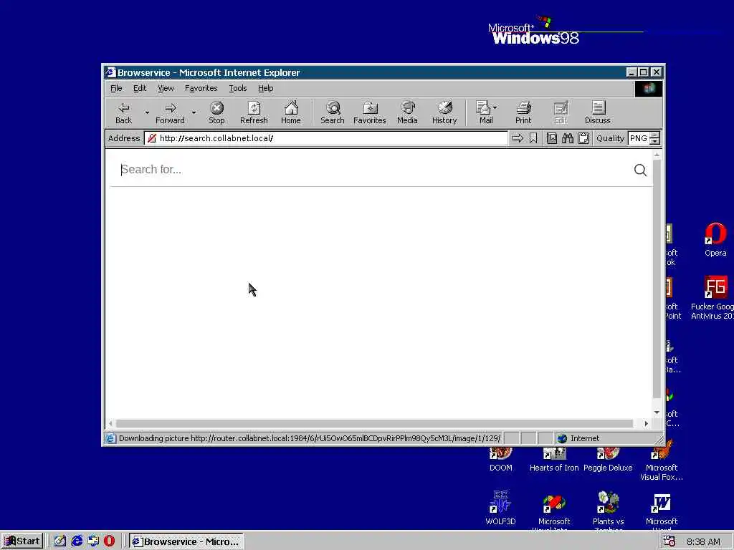Launch Opera from the quick launch bar
Screen dimensions: 734x550
109,541
